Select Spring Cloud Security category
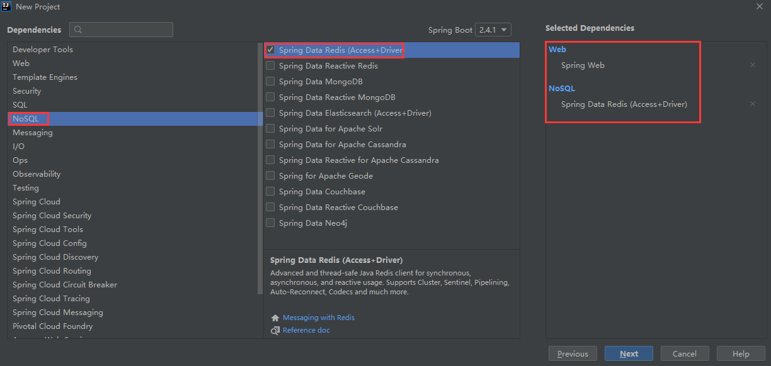Image resolution: width=771 pixels, height=366 pixels. [132, 216]
